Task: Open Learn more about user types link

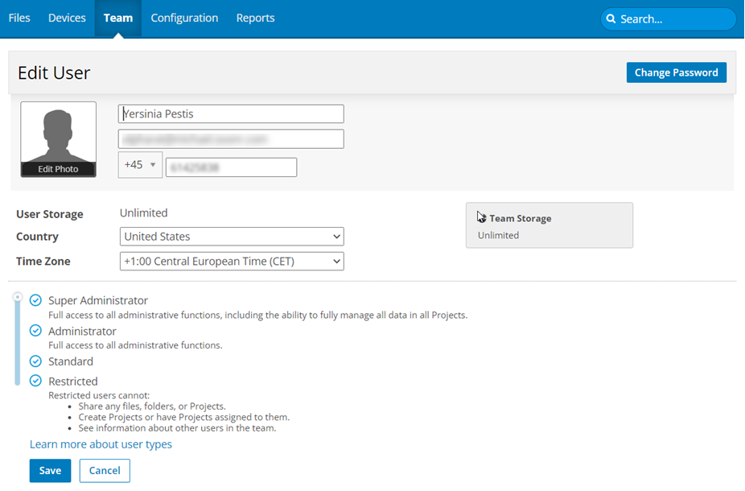Action: pos(101,444)
